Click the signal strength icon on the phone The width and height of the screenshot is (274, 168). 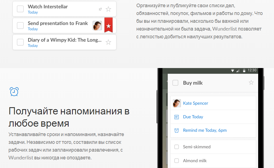pyautogui.click(x=238, y=70)
